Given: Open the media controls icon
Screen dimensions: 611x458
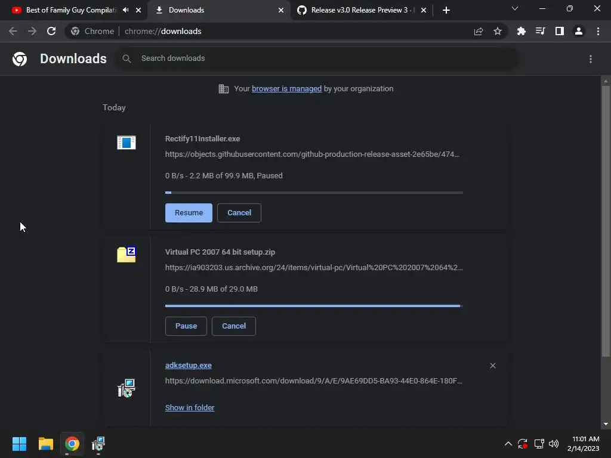Looking at the screenshot, I should pyautogui.click(x=541, y=31).
